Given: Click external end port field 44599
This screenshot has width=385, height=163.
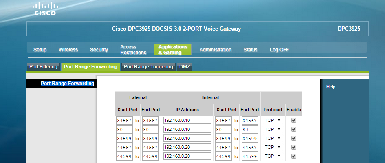Looking at the screenshot, I should tap(150, 156).
